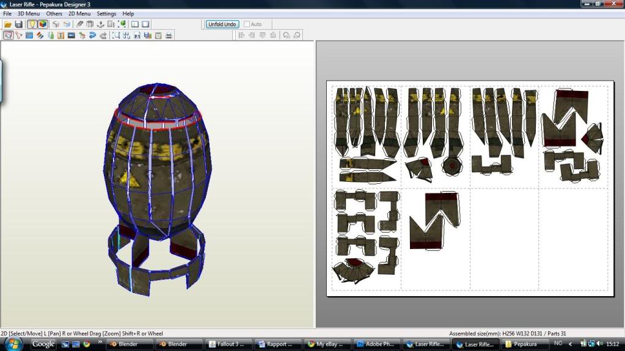
Task: Select the pencil edge edit tool icon
Action: click(x=79, y=24)
